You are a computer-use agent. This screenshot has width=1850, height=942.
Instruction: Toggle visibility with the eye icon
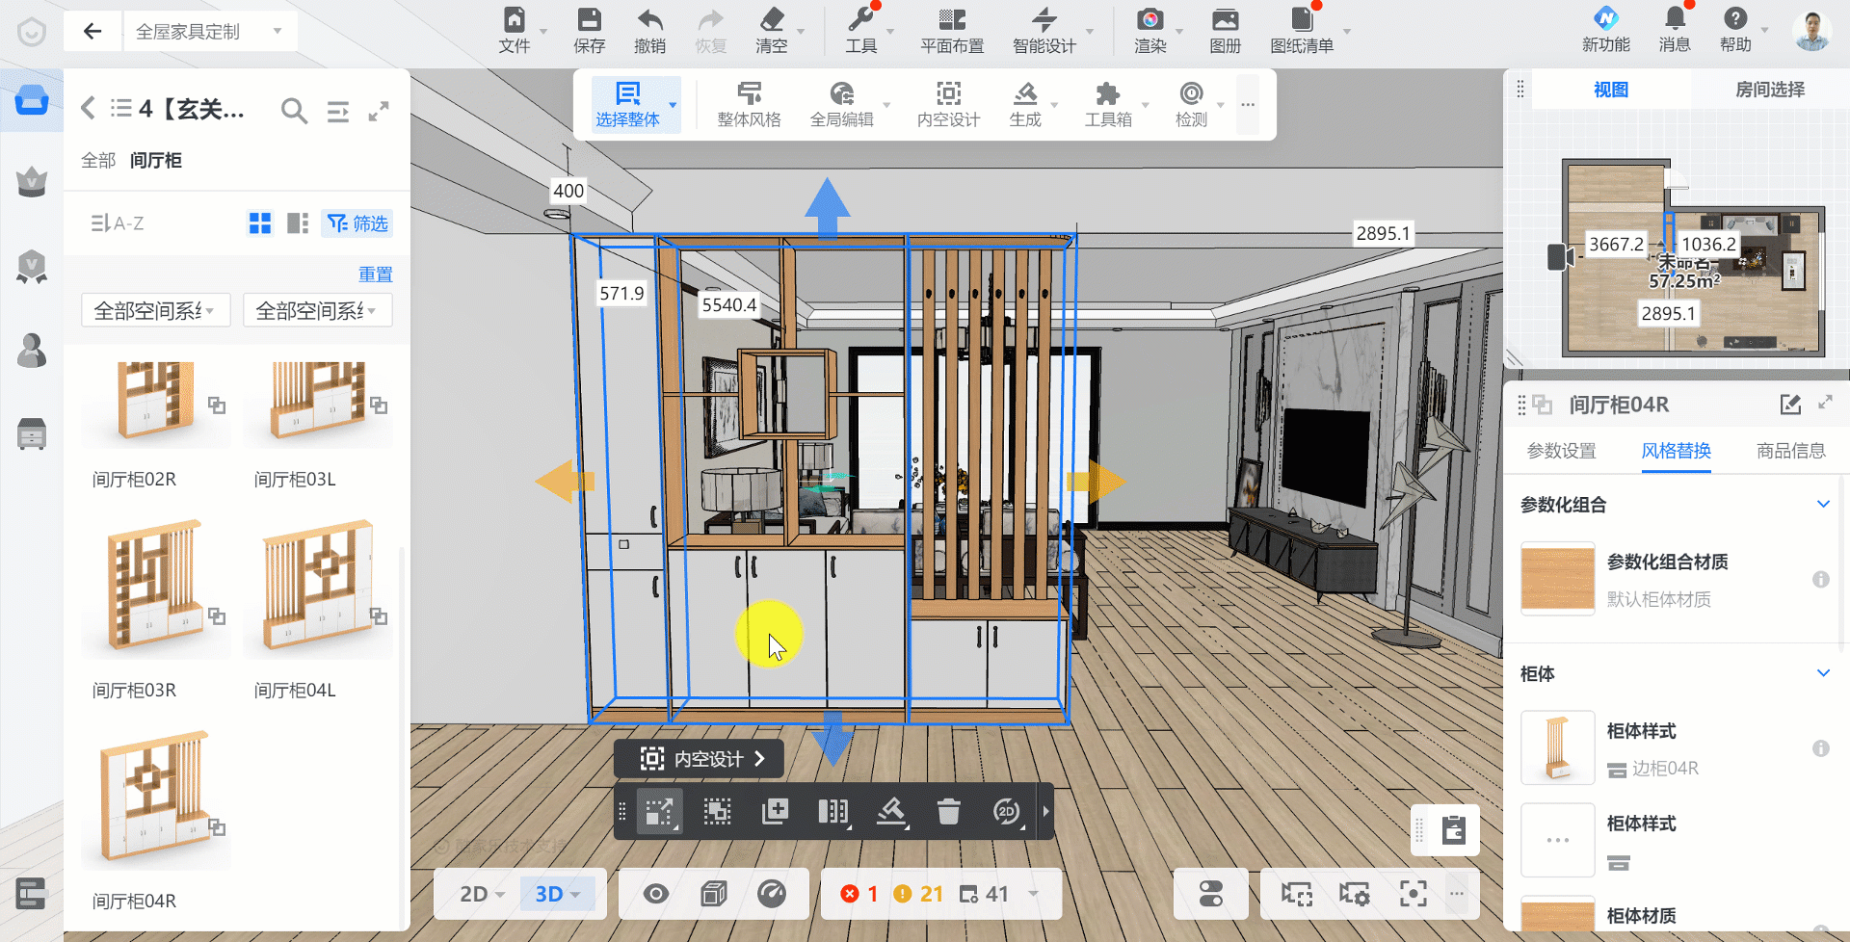(656, 894)
